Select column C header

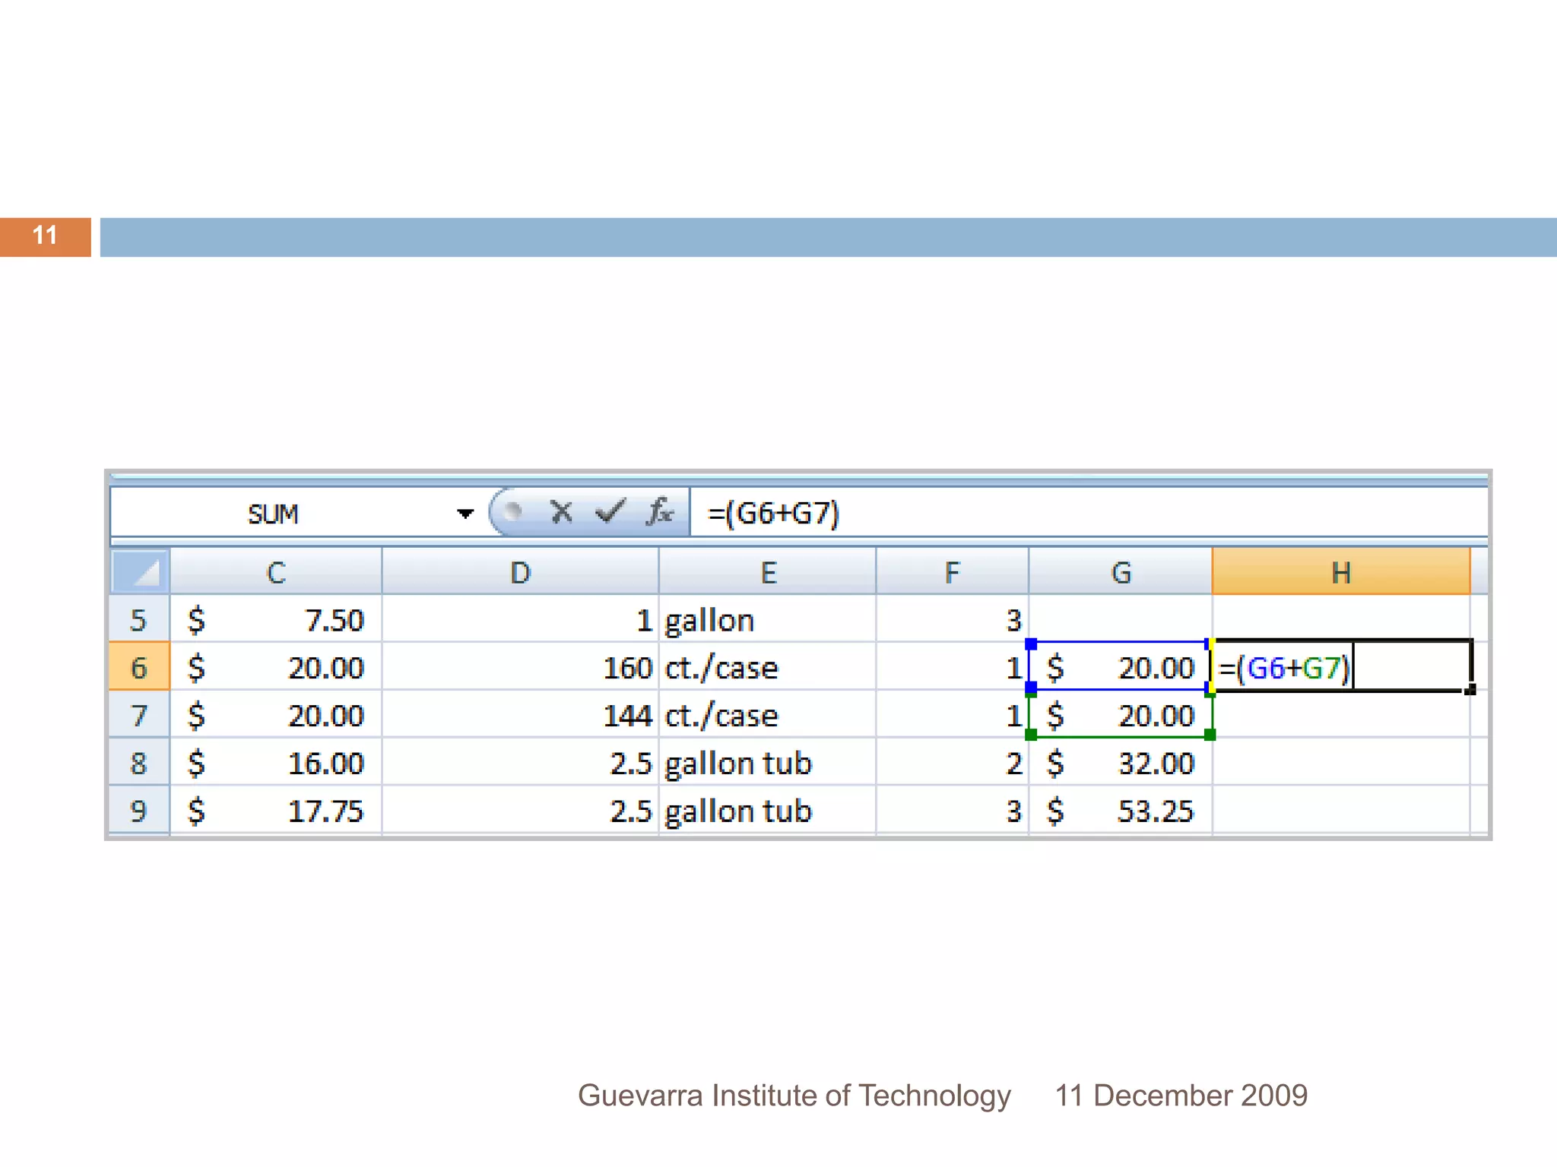(275, 572)
